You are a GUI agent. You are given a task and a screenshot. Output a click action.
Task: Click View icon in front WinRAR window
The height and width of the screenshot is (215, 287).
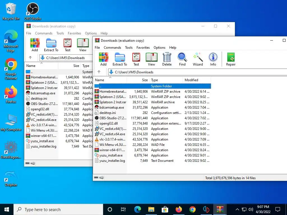coord(151,59)
